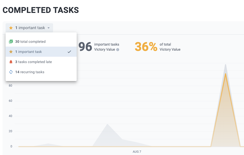Select 30 total completed option

coord(30,42)
